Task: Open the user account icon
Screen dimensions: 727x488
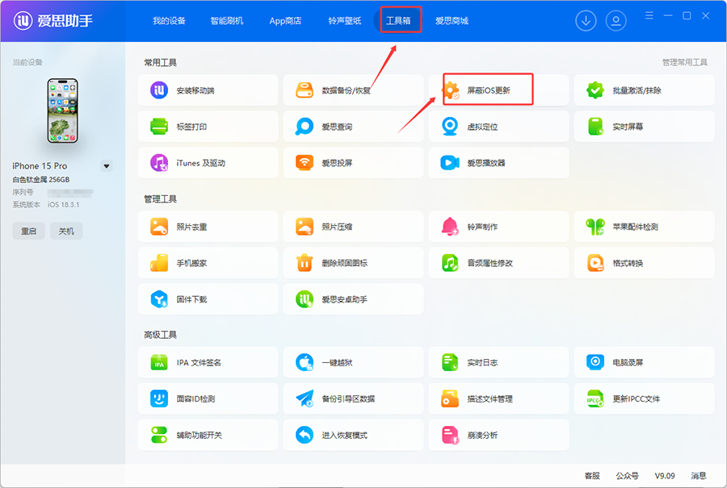Action: pyautogui.click(x=616, y=20)
